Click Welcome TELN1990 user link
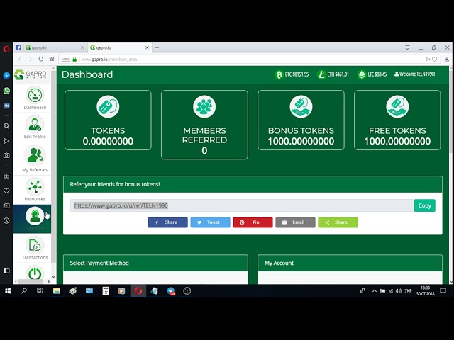Screen dimensions: 454x340 click(x=414, y=74)
